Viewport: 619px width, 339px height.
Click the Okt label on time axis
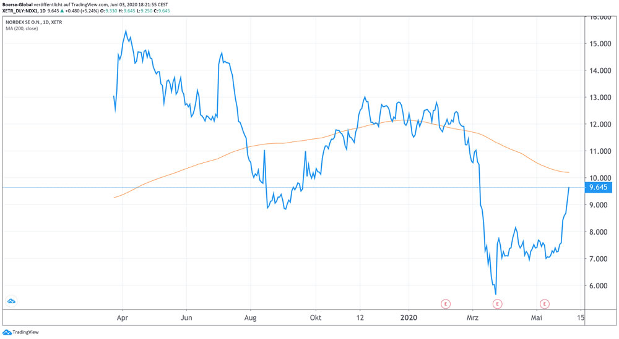click(x=315, y=317)
